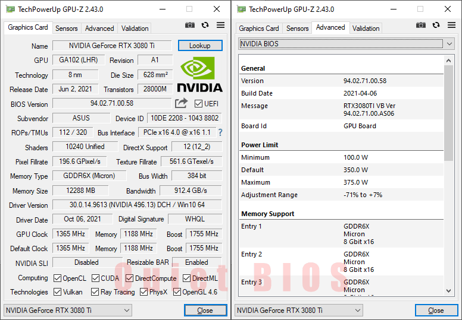Image resolution: width=462 pixels, height=320 pixels.
Task: Open GPU selector dropdown in left window
Action: tap(68, 311)
